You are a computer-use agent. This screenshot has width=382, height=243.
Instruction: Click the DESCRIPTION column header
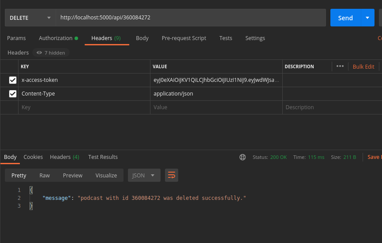299,66
